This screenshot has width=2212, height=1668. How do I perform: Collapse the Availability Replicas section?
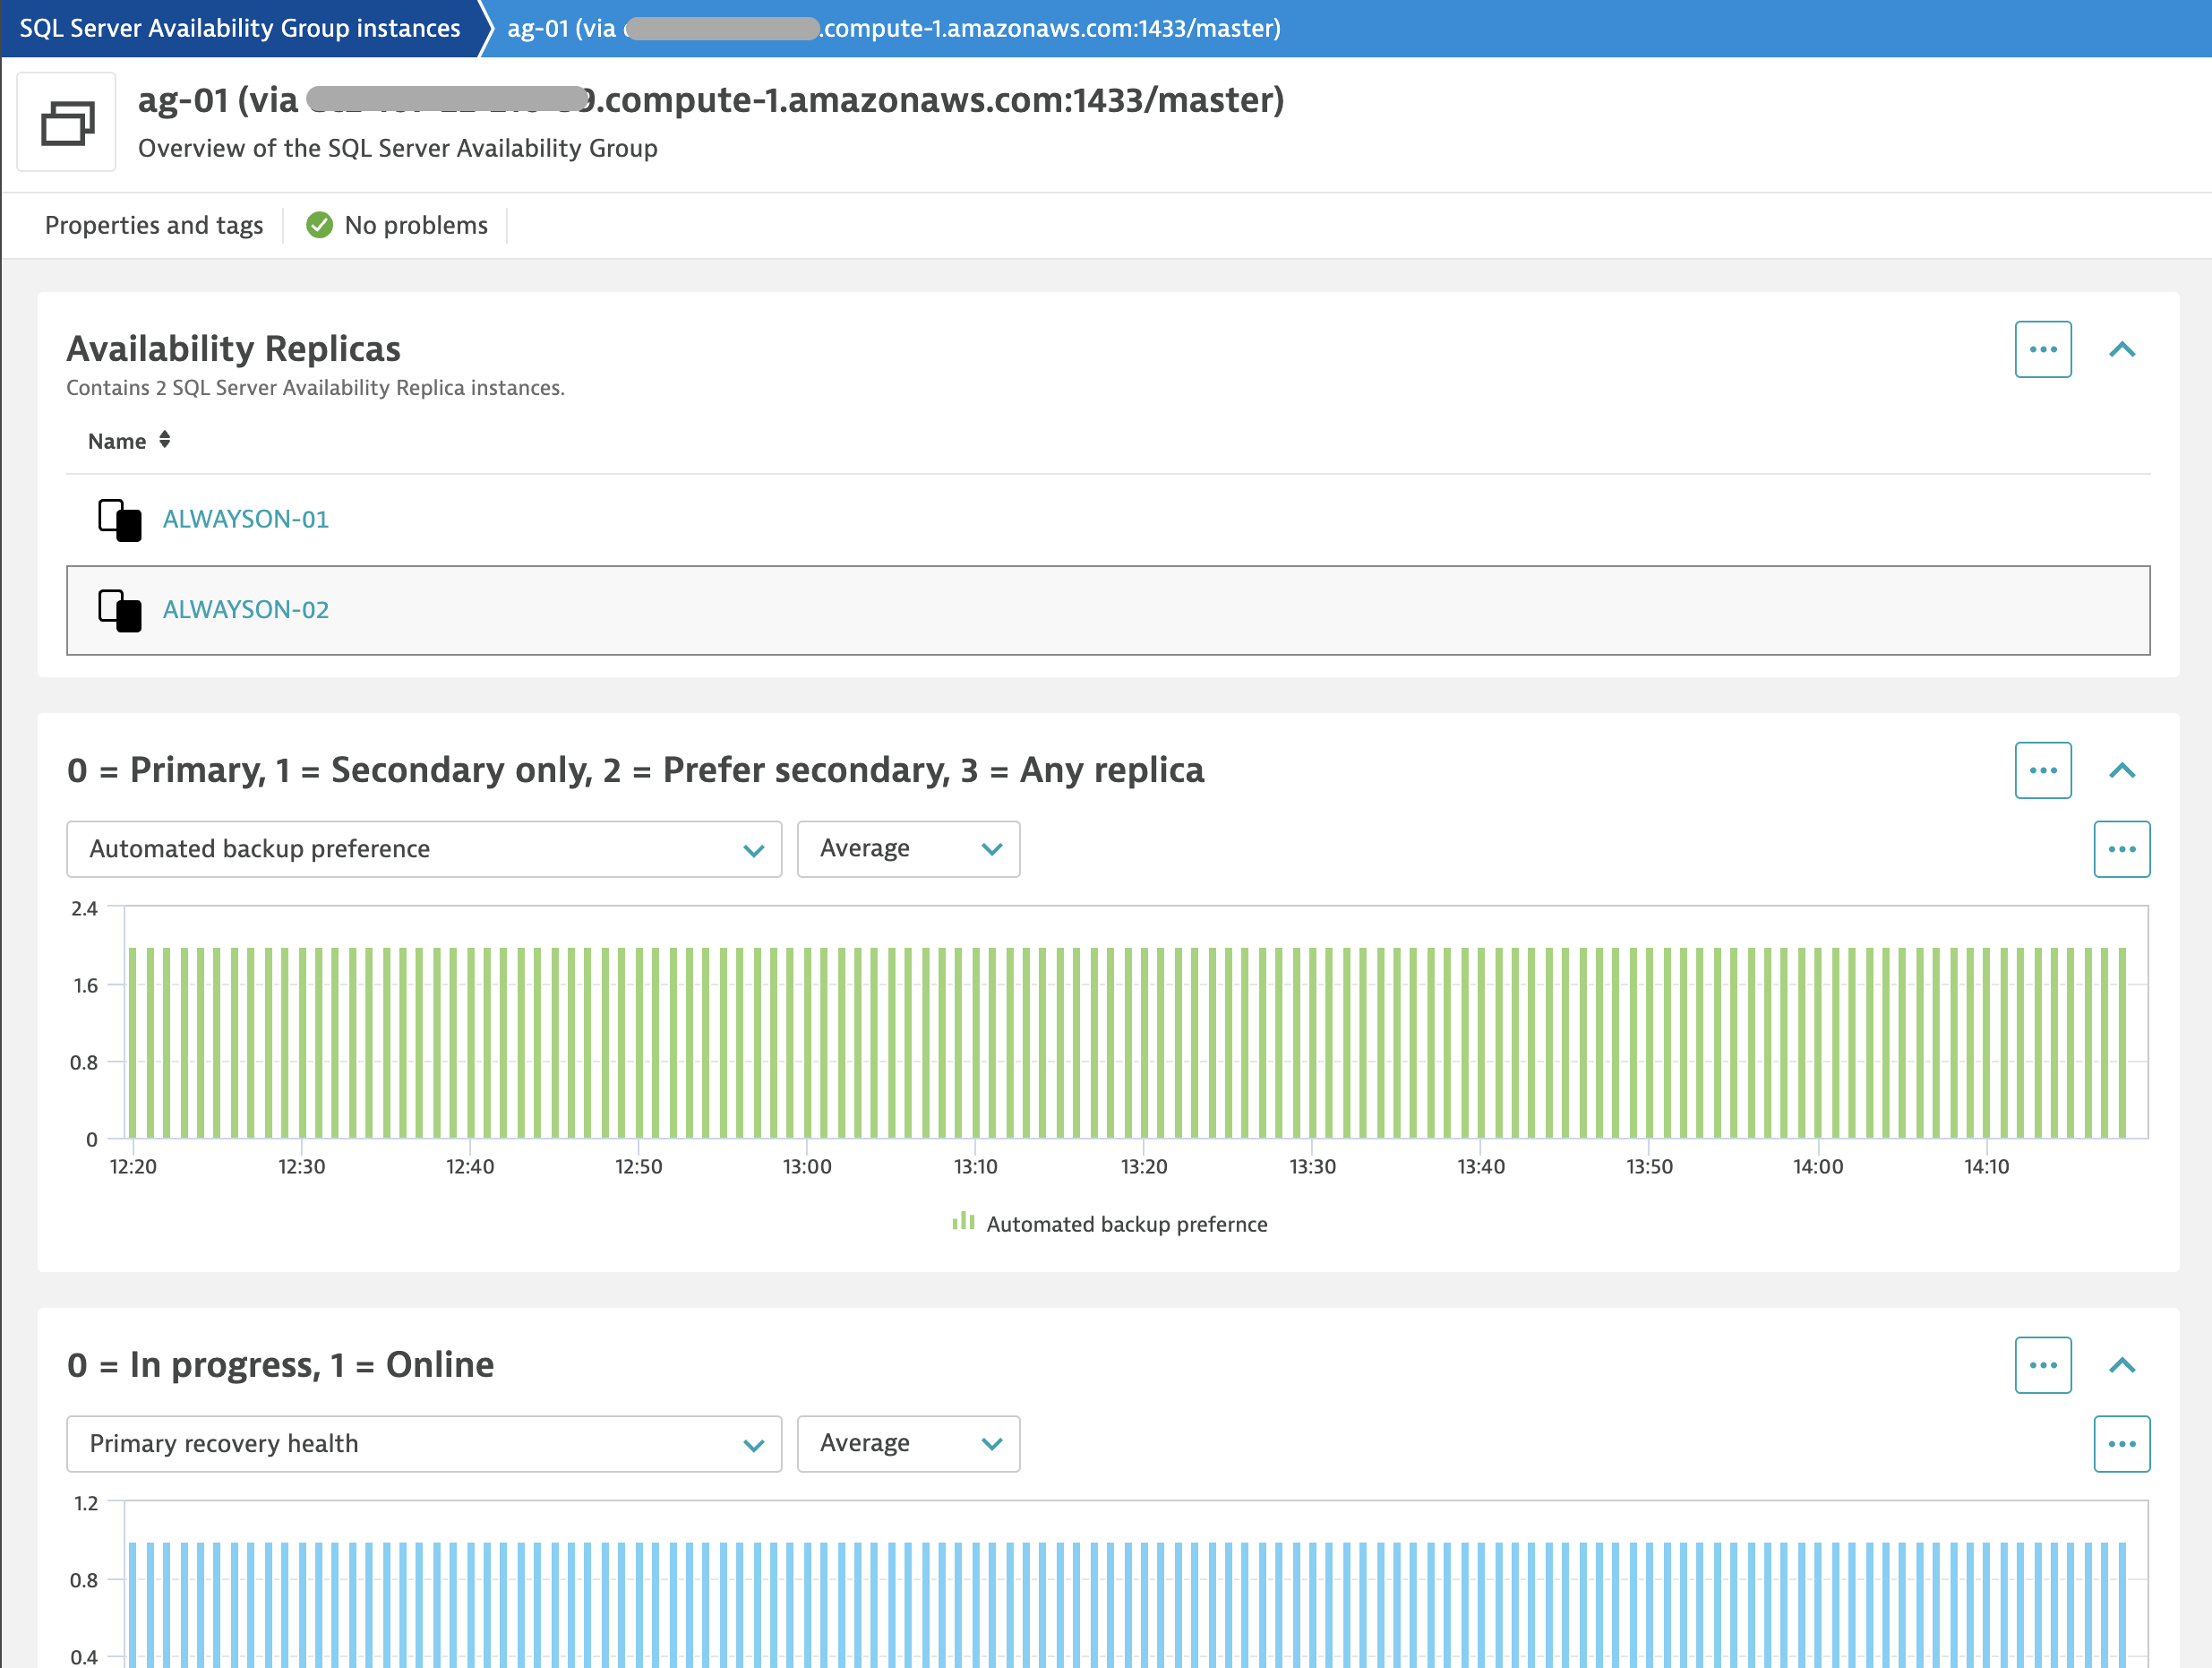pyautogui.click(x=2122, y=349)
